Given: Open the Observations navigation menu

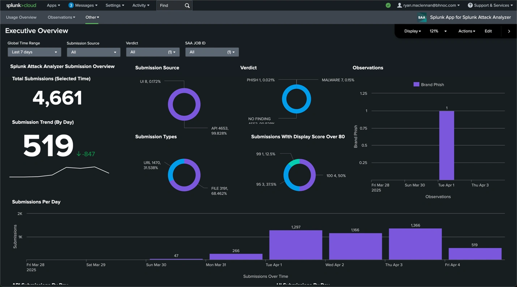Looking at the screenshot, I should pos(61,17).
